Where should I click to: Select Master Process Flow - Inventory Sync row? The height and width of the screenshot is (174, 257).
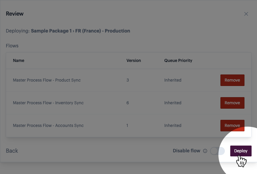coord(48,103)
